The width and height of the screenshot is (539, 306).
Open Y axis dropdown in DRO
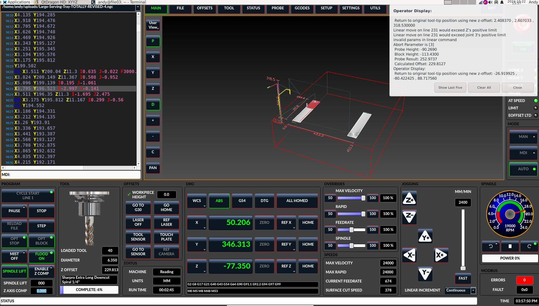pos(197,245)
